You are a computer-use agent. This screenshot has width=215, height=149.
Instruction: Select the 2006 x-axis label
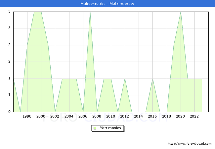(x=83, y=116)
